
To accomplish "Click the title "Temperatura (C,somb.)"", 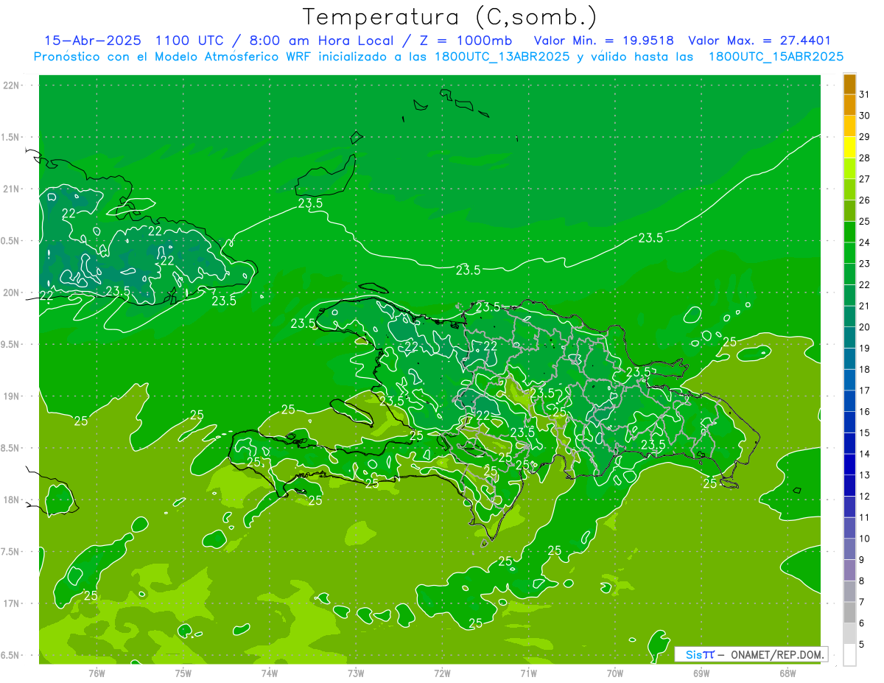I will [x=449, y=17].
